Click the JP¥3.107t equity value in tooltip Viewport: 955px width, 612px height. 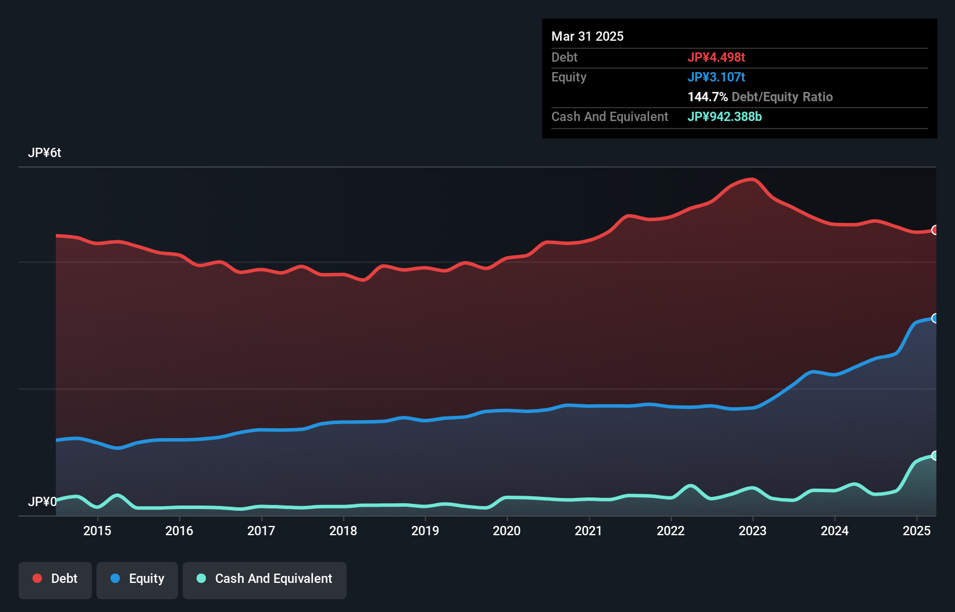tap(716, 77)
